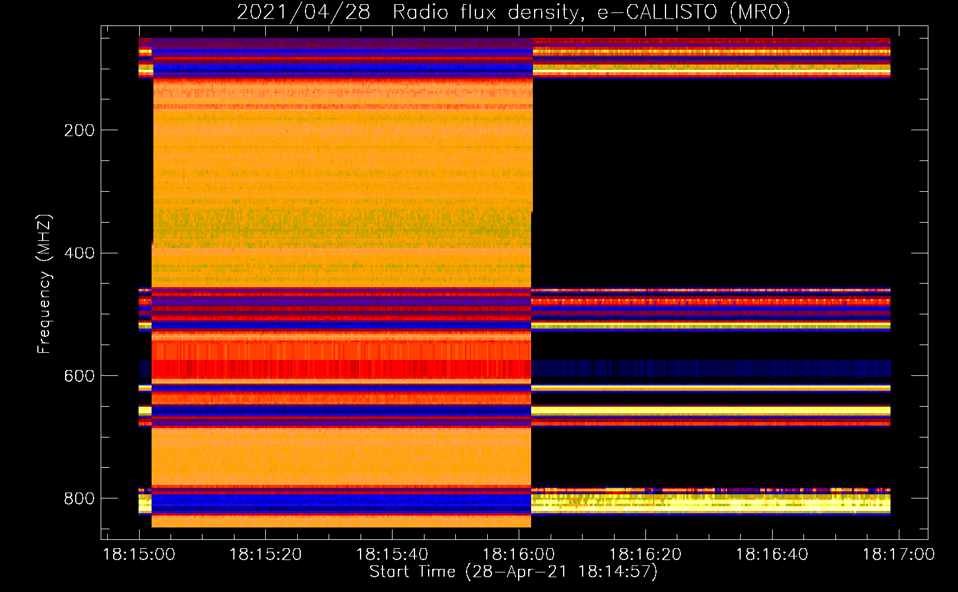958x592 pixels.
Task: Select the 'Frequency (MHZ)' axis label
Action: [44, 284]
